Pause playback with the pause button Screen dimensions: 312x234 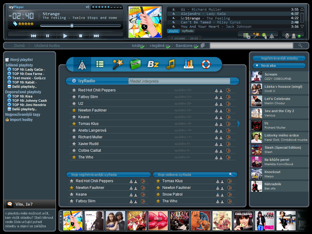pyautogui.click(x=47, y=36)
